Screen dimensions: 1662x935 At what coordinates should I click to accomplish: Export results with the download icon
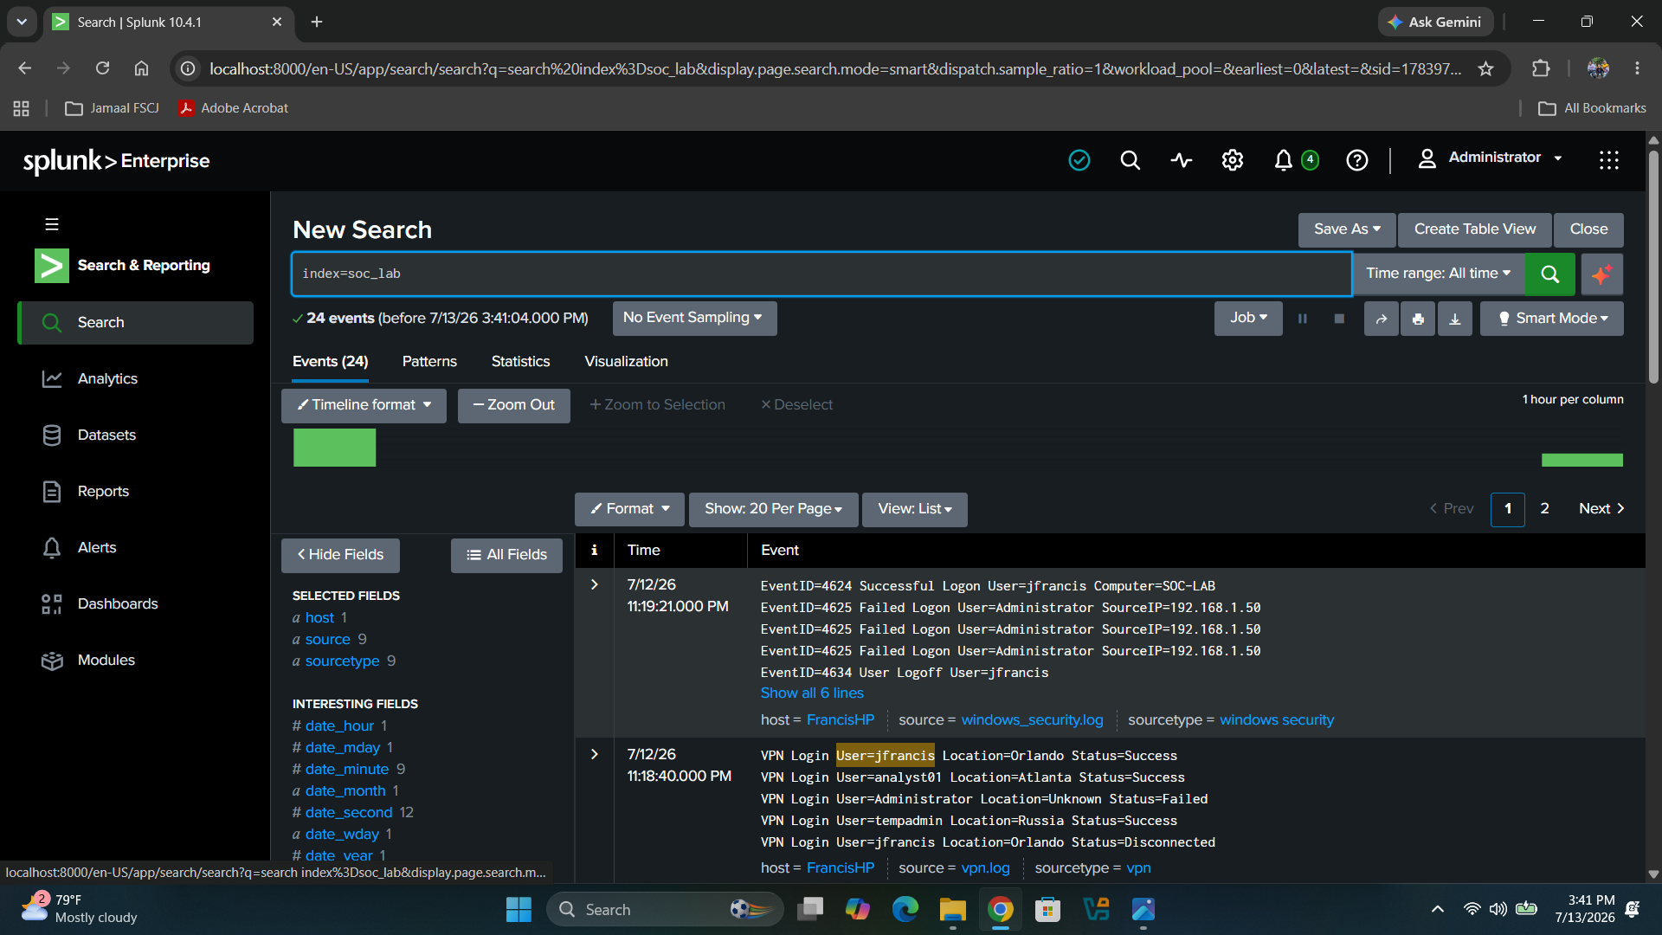click(1455, 319)
